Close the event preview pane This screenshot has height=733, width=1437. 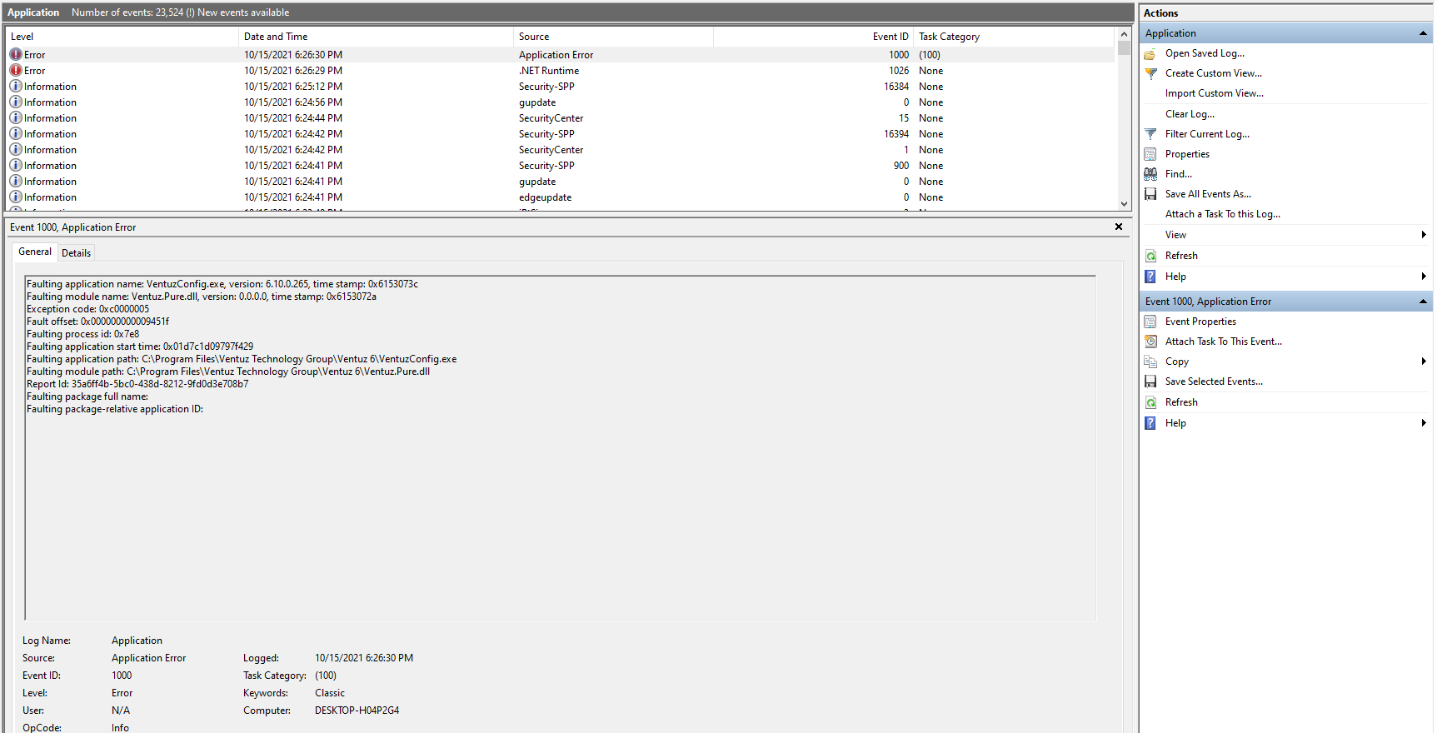tap(1119, 227)
